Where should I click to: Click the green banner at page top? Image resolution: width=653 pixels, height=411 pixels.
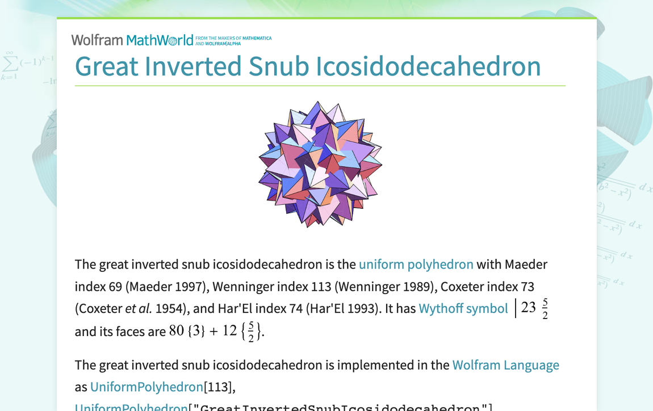click(326, 19)
